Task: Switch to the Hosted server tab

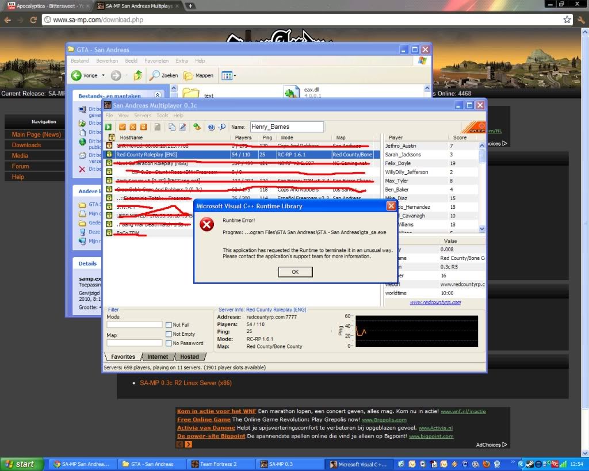Action: click(189, 357)
